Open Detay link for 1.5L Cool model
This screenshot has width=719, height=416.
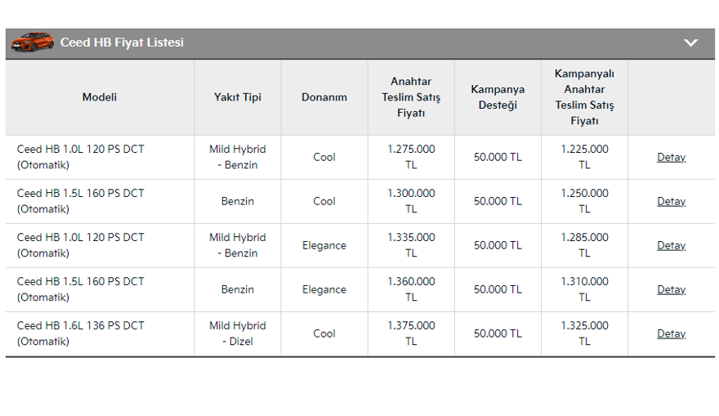pos(671,202)
